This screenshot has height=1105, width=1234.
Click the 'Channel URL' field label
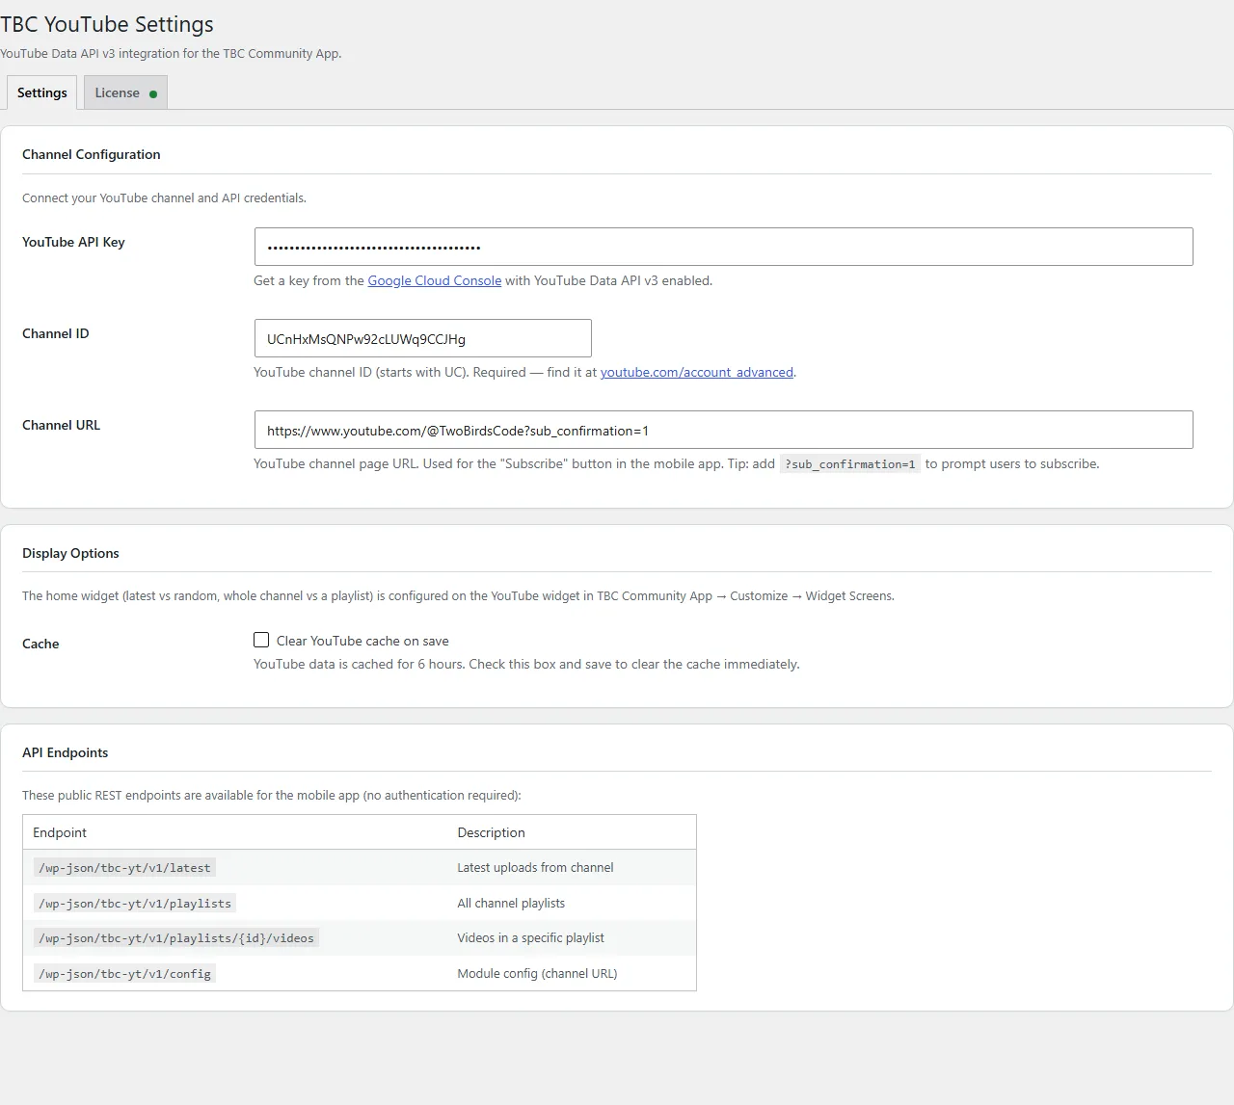pyautogui.click(x=61, y=425)
